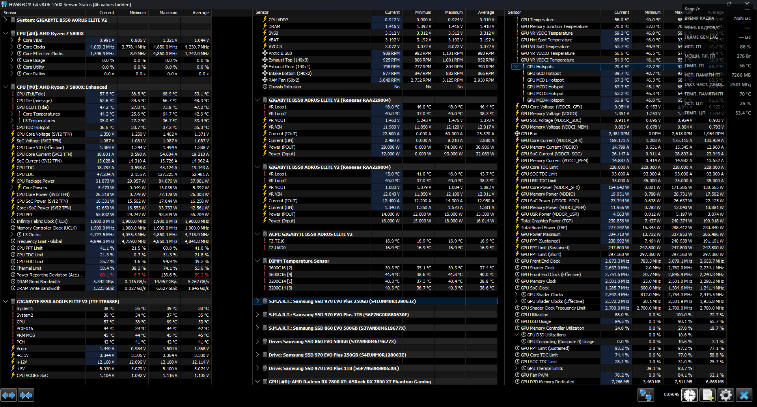Image resolution: width=757 pixels, height=407 pixels.
Task: Expand the L3 Clocks sub-list
Action: click(x=12, y=235)
